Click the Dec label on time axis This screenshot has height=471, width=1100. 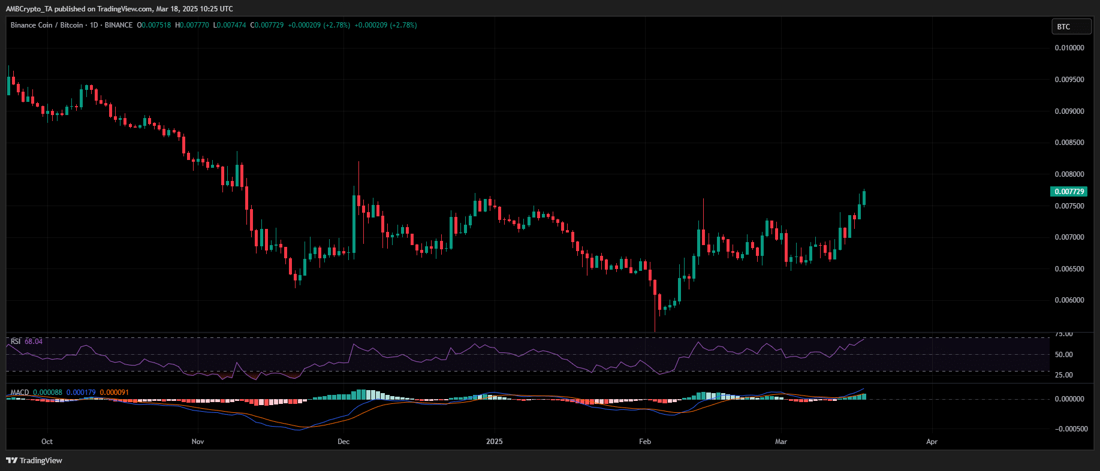click(x=343, y=442)
